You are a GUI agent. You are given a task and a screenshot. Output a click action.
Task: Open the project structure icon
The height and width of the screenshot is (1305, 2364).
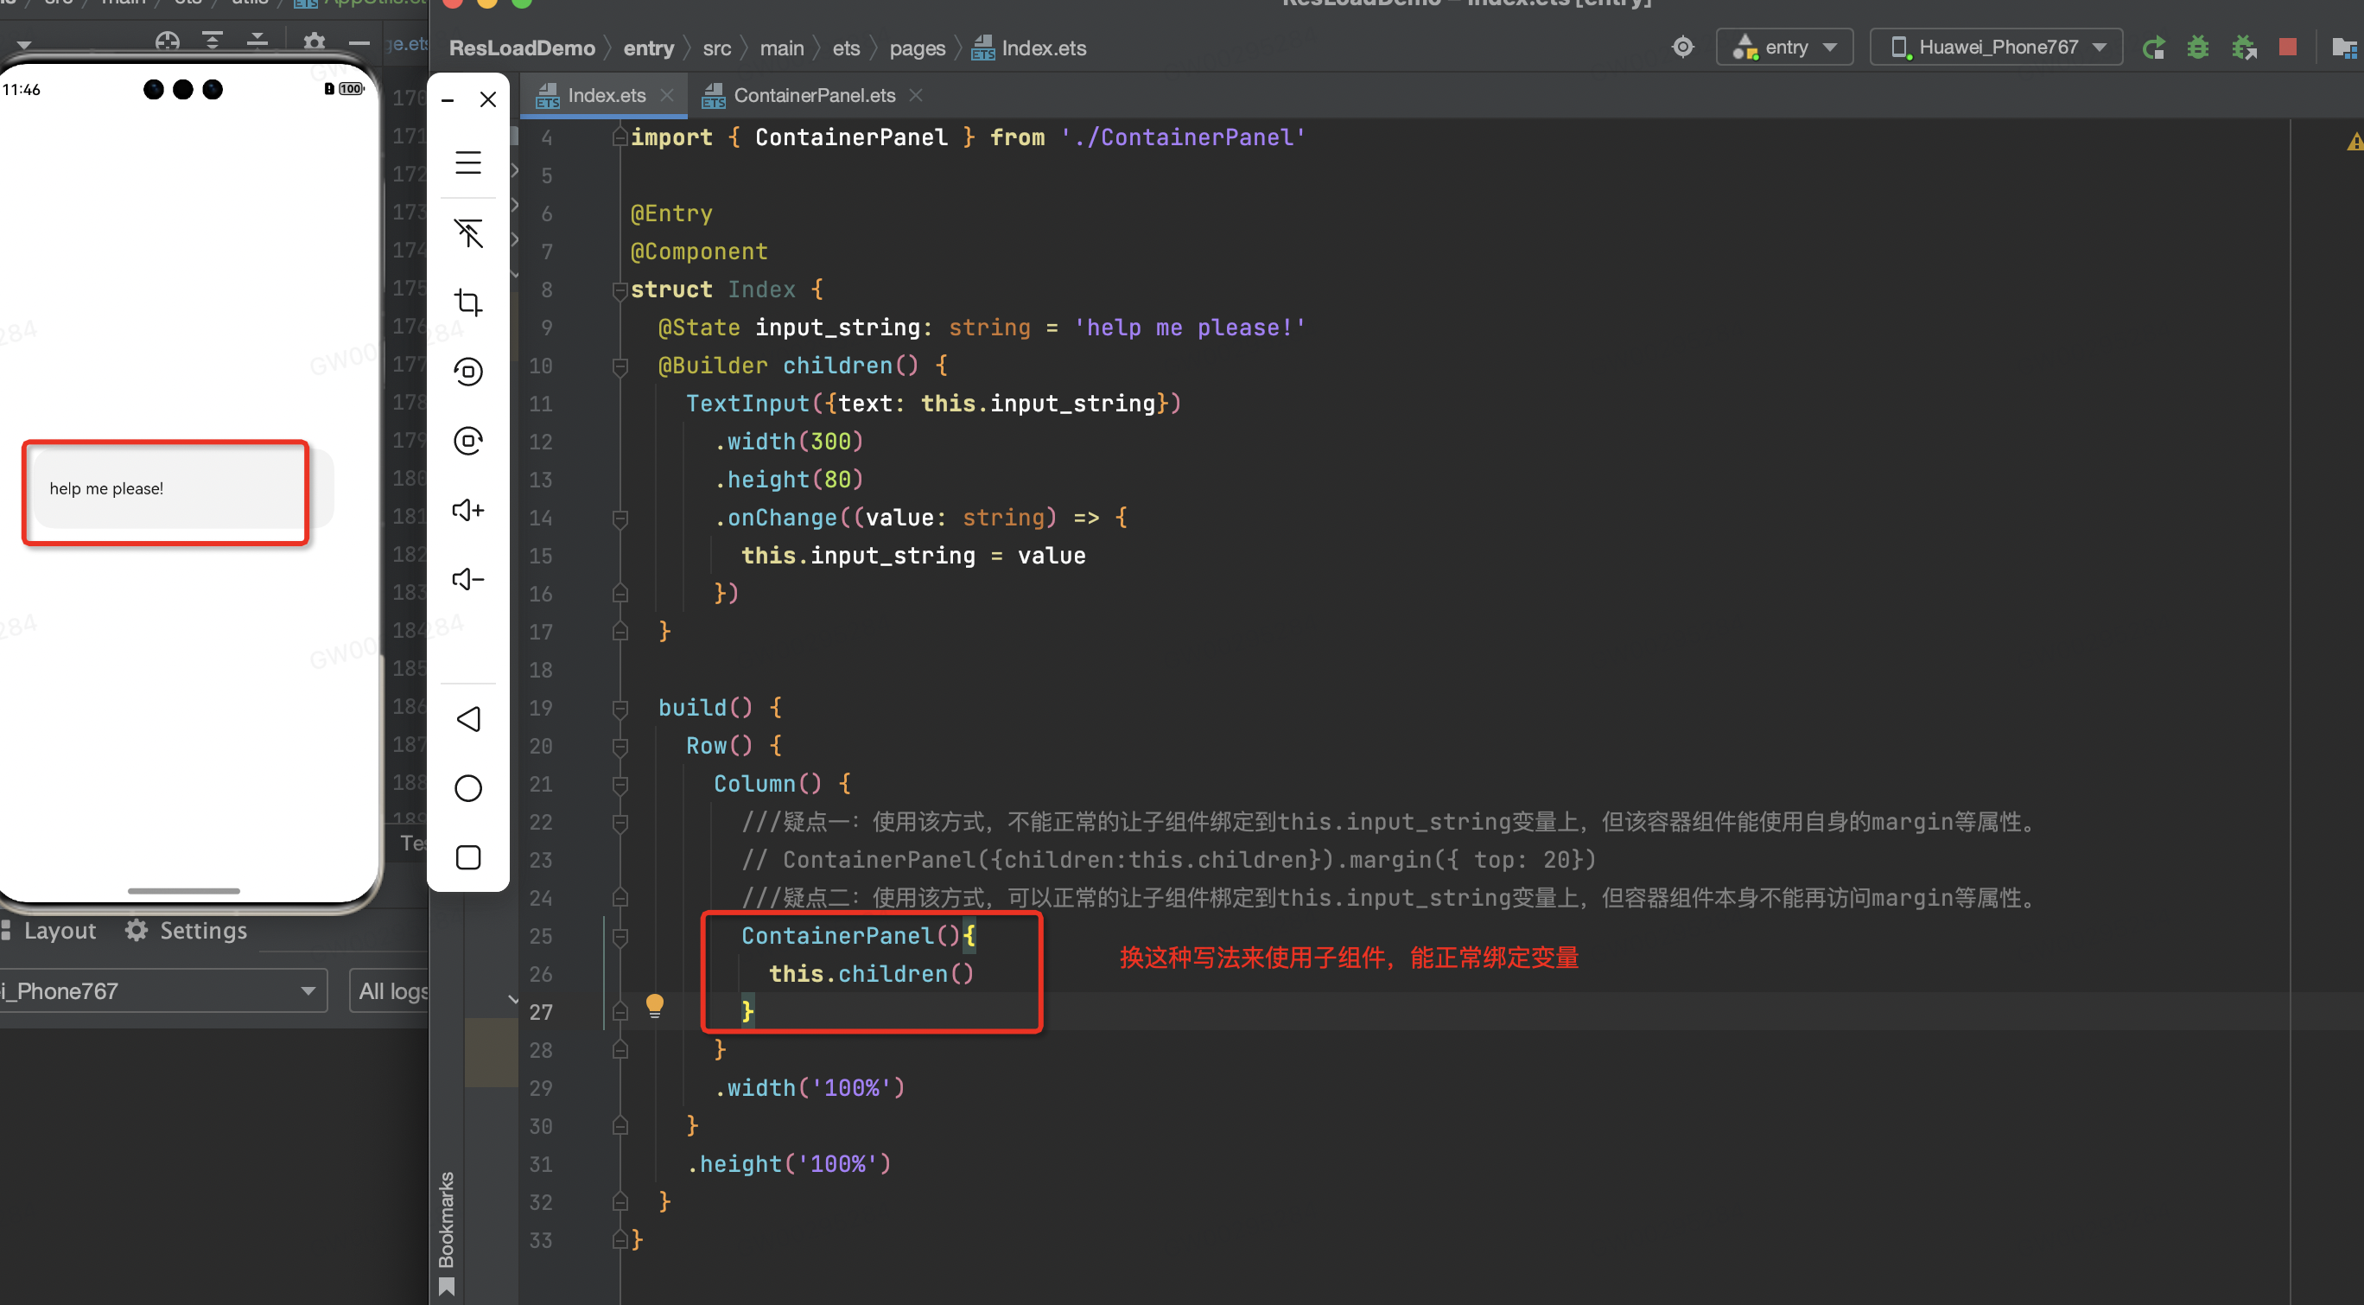click(x=2344, y=47)
